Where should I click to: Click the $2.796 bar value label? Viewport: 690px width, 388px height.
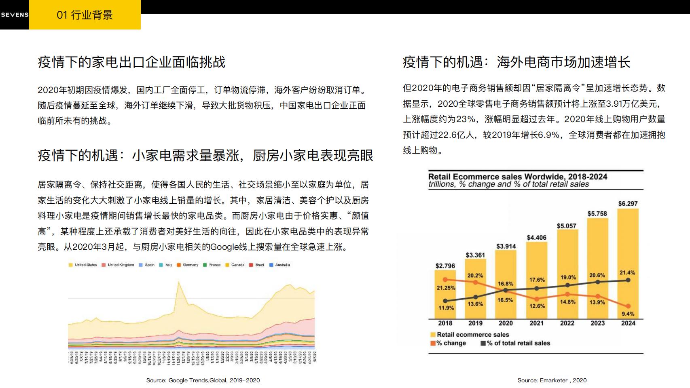(445, 266)
